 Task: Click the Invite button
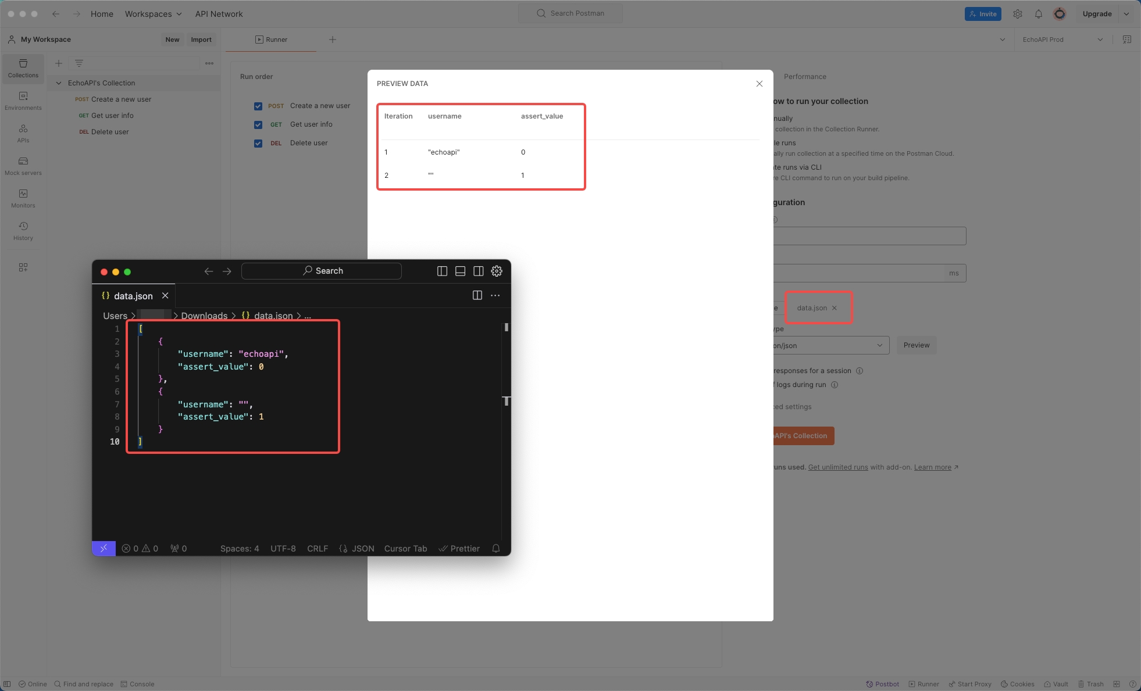click(983, 14)
